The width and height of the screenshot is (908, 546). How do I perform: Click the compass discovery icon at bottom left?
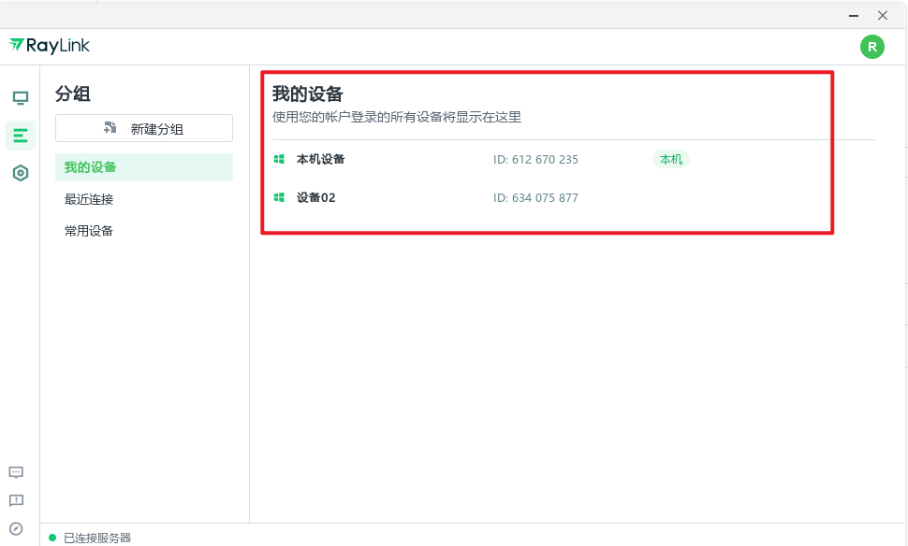point(16,526)
